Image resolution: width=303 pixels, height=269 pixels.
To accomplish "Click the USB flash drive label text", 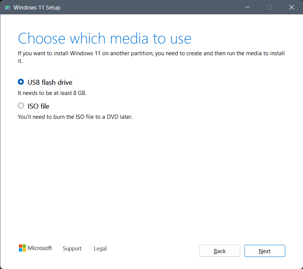I will tap(50, 82).
